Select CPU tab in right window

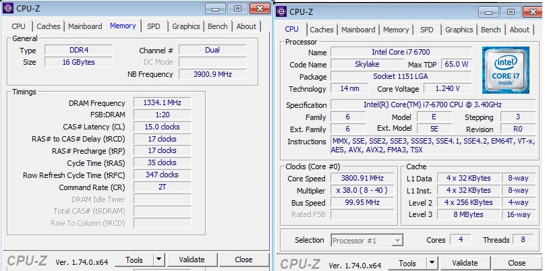click(291, 29)
